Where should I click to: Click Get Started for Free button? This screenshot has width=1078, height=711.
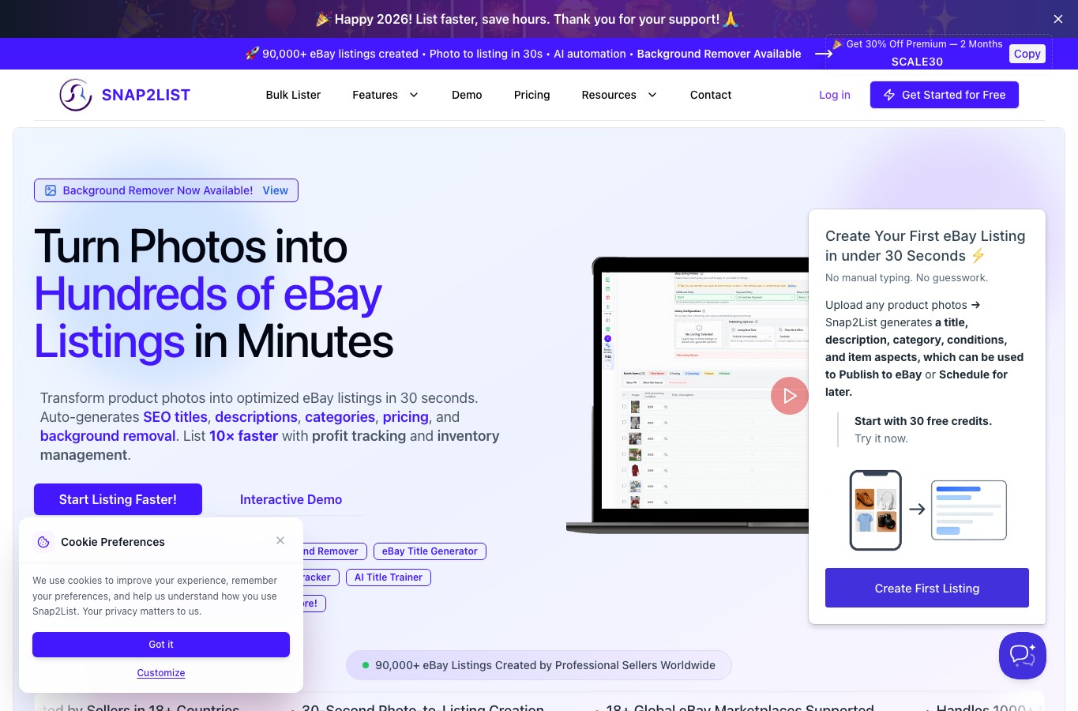[x=945, y=95]
